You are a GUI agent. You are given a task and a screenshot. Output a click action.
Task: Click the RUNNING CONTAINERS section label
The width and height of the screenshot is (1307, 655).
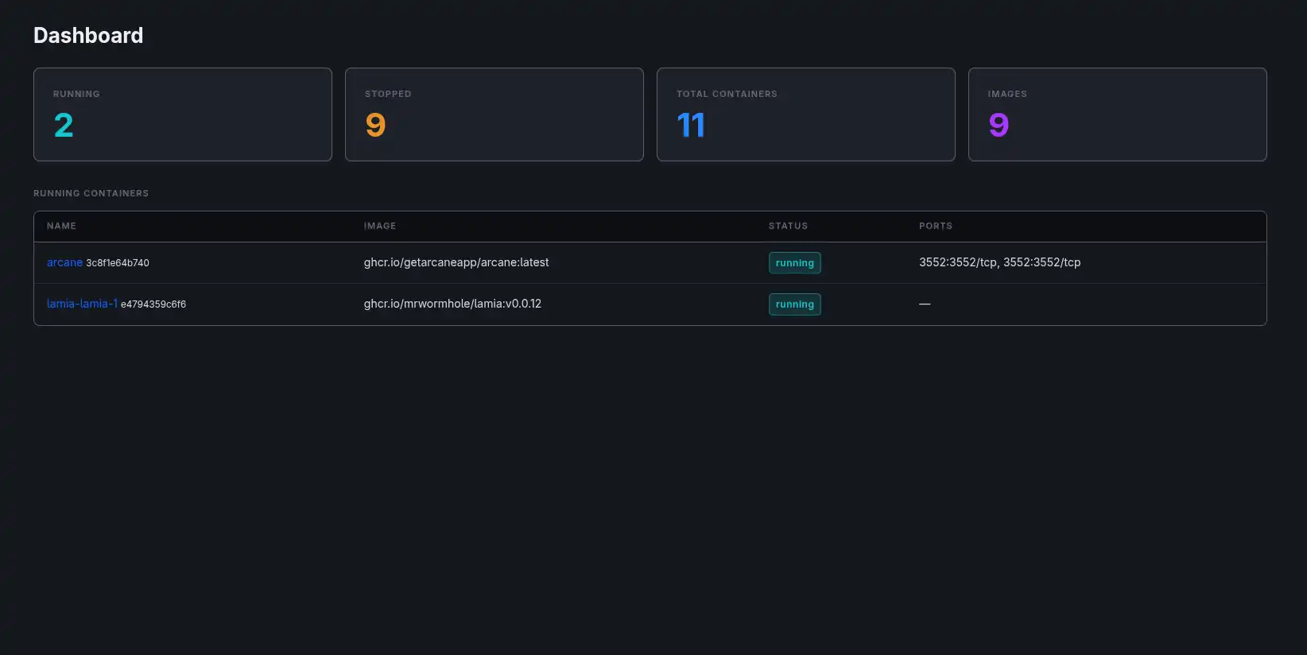pos(91,193)
